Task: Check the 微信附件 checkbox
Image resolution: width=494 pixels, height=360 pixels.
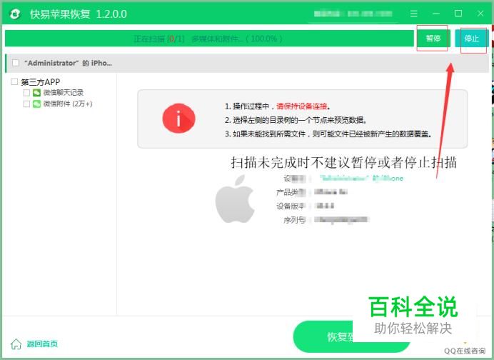Action: [26, 104]
